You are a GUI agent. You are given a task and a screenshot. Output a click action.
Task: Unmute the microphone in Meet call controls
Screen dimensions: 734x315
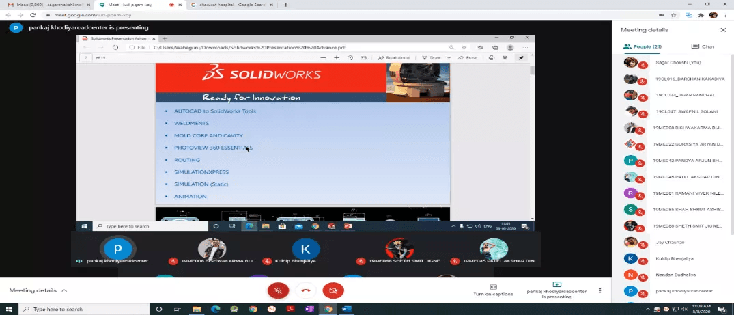pos(278,290)
